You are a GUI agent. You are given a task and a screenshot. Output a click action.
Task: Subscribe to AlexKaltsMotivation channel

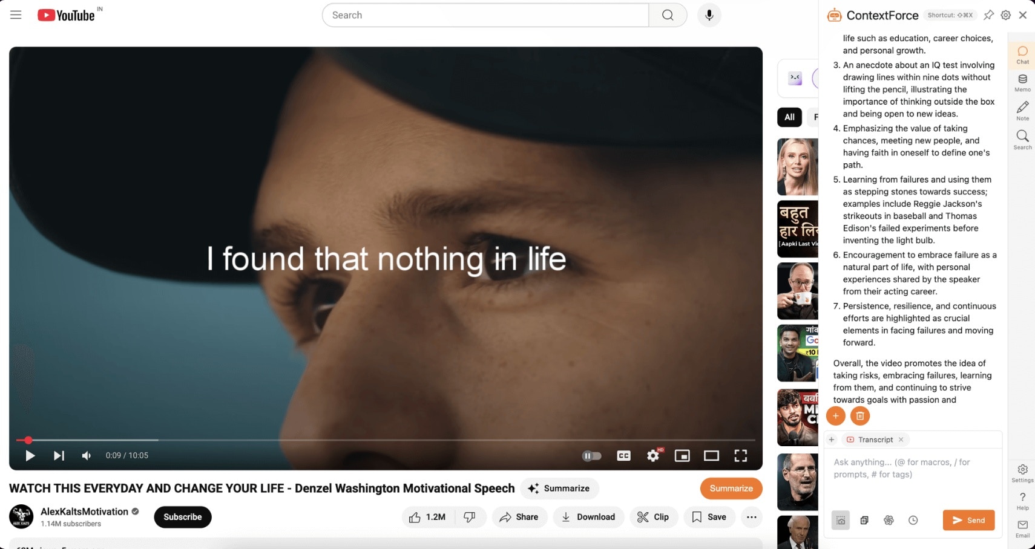(x=183, y=517)
